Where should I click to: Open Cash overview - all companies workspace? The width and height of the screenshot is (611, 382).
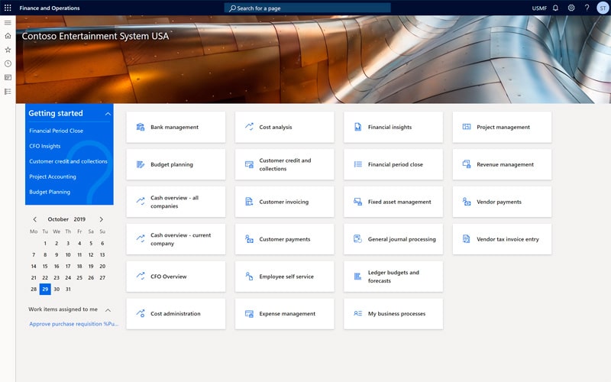176,202
